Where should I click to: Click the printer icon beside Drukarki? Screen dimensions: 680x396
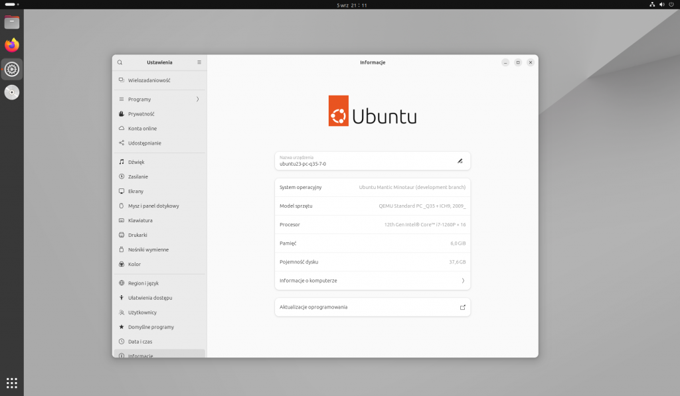tap(121, 235)
